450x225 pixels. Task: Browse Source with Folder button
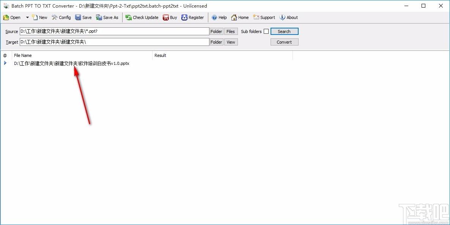[x=216, y=31]
